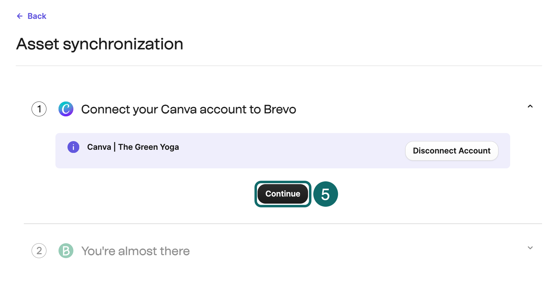Screen dimensions: 556x281
Task: Click the gradient Canva "C" emblem
Action: click(66, 109)
